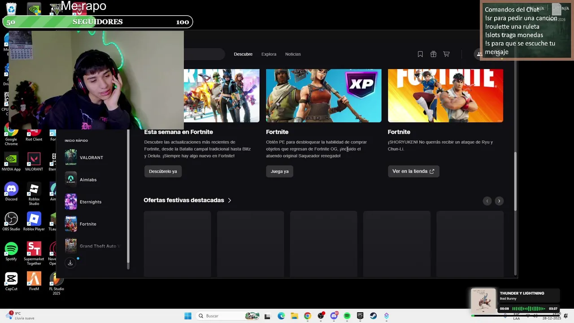This screenshot has height=323, width=574.
Task: Click Thunder y Lightning album art thumbnail
Action: coord(483,301)
